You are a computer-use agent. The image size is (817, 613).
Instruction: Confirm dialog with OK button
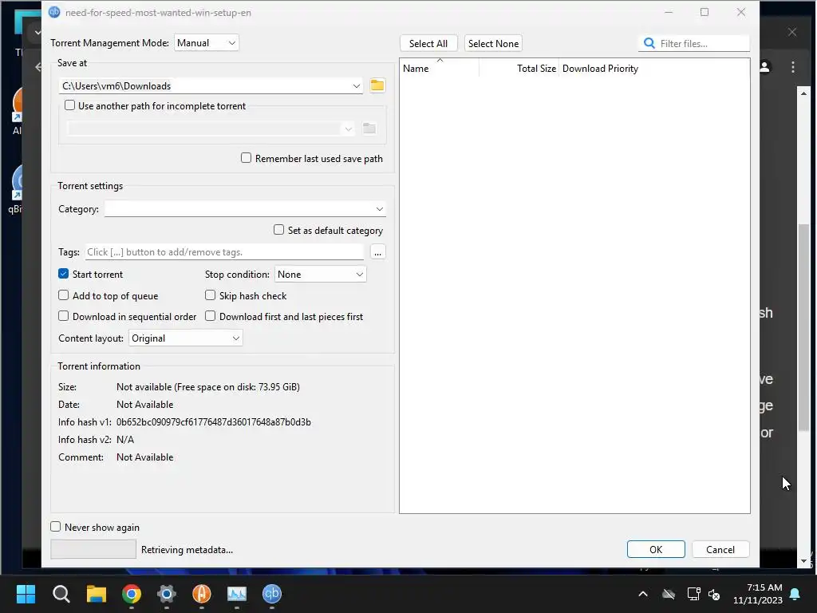656,549
